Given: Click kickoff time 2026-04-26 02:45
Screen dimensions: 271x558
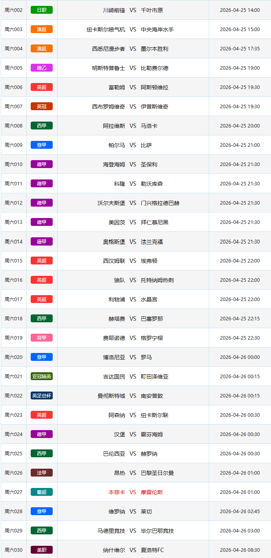Looking at the screenshot, I should click(240, 512).
